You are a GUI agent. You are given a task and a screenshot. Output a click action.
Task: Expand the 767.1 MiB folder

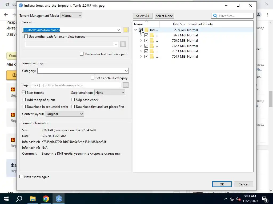point(141,51)
